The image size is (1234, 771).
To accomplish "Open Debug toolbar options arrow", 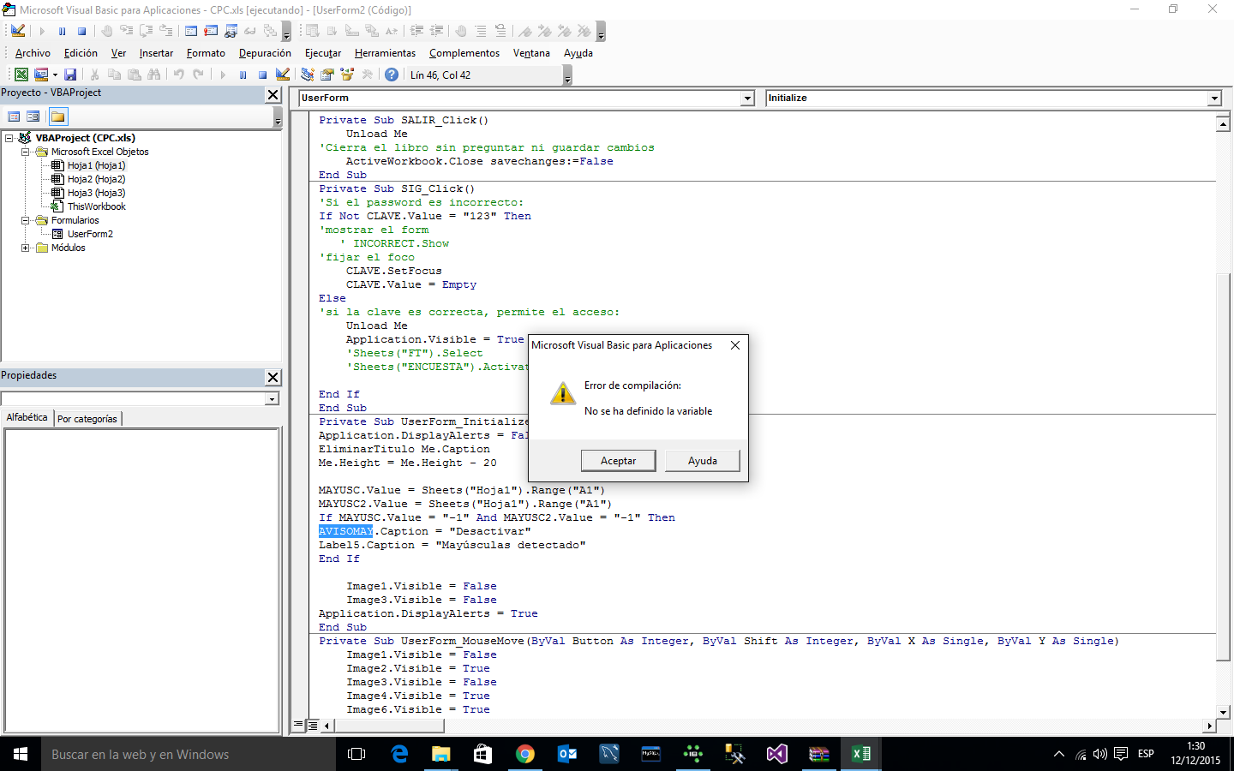I will point(286,32).
